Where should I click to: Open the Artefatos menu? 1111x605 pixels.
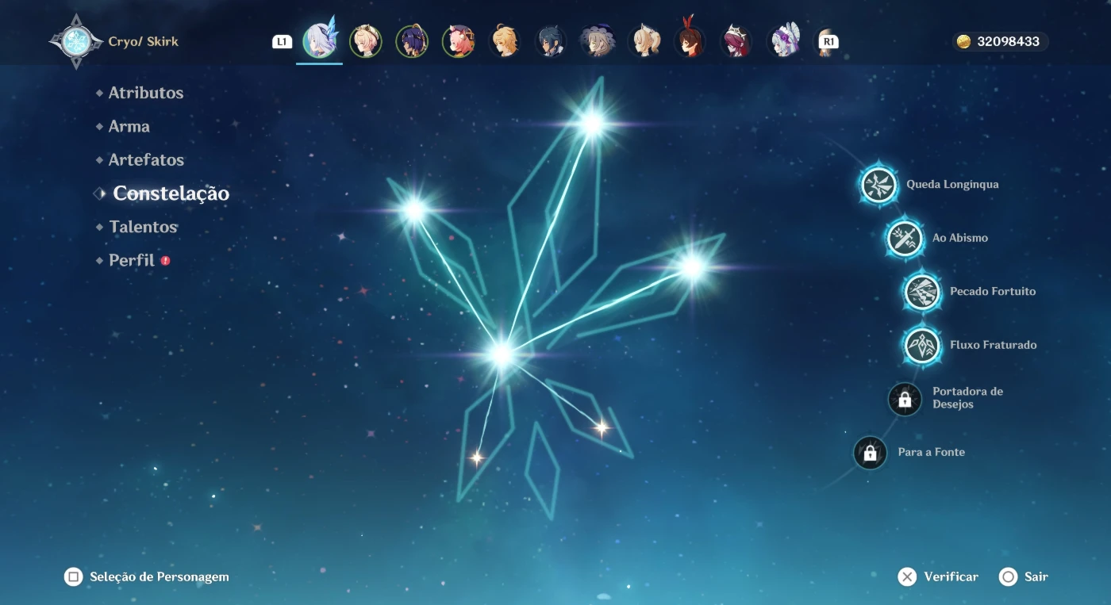click(x=146, y=159)
